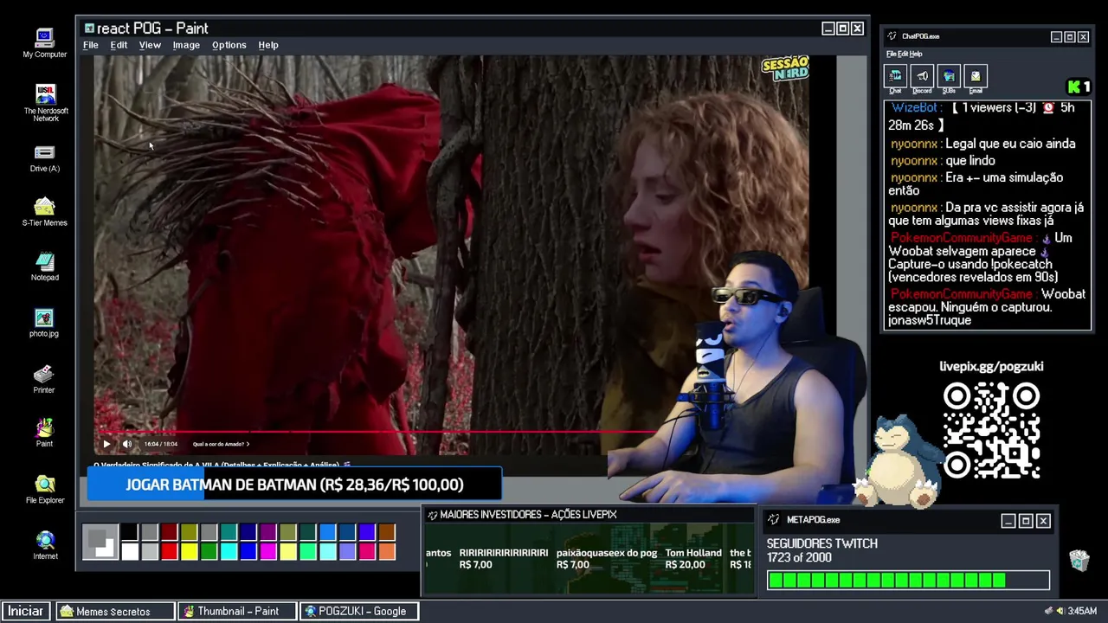Image resolution: width=1108 pixels, height=623 pixels.
Task: Select the purple color swatch
Action: 268,531
